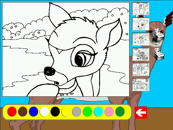
Task: Open the group of forest animals thumbnail
Action: tap(141, 54)
